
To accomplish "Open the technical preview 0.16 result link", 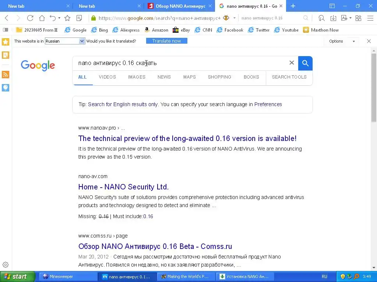I will point(187,138).
